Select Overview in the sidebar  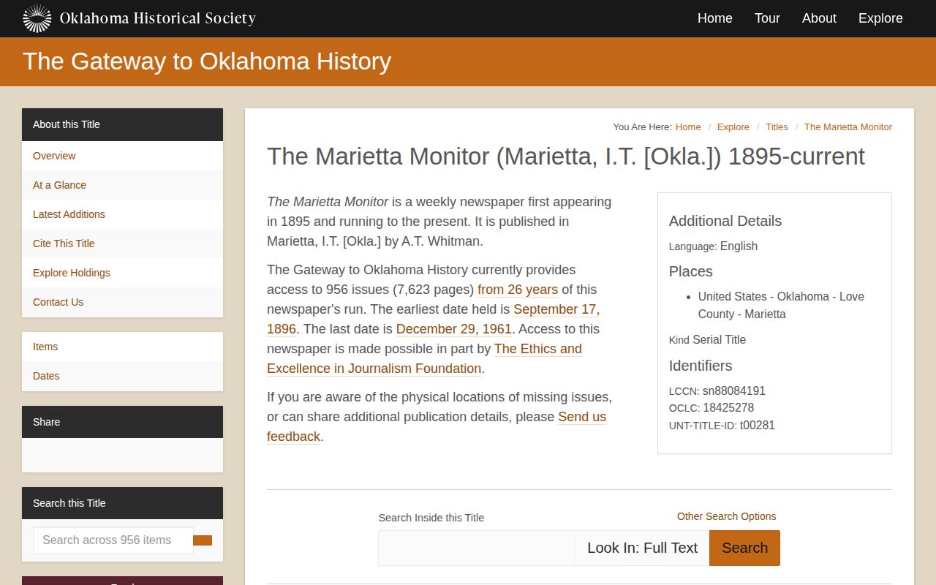122,156
